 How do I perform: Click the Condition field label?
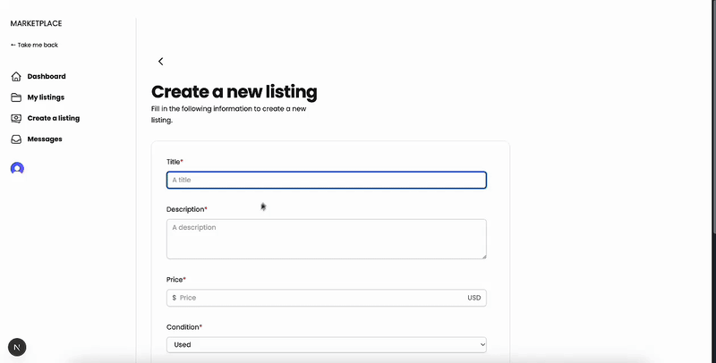pos(183,327)
